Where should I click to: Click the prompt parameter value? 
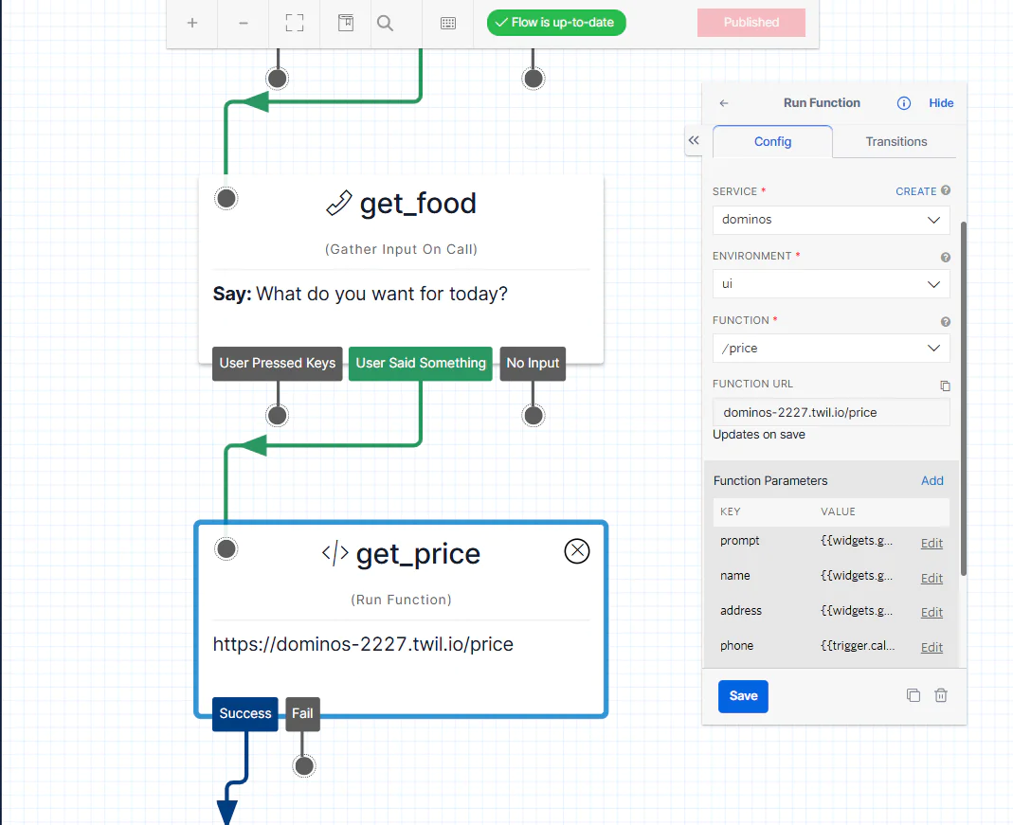tap(857, 541)
